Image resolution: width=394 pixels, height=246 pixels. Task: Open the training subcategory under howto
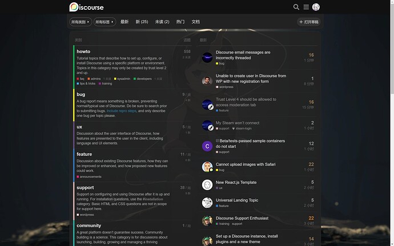pos(105,84)
